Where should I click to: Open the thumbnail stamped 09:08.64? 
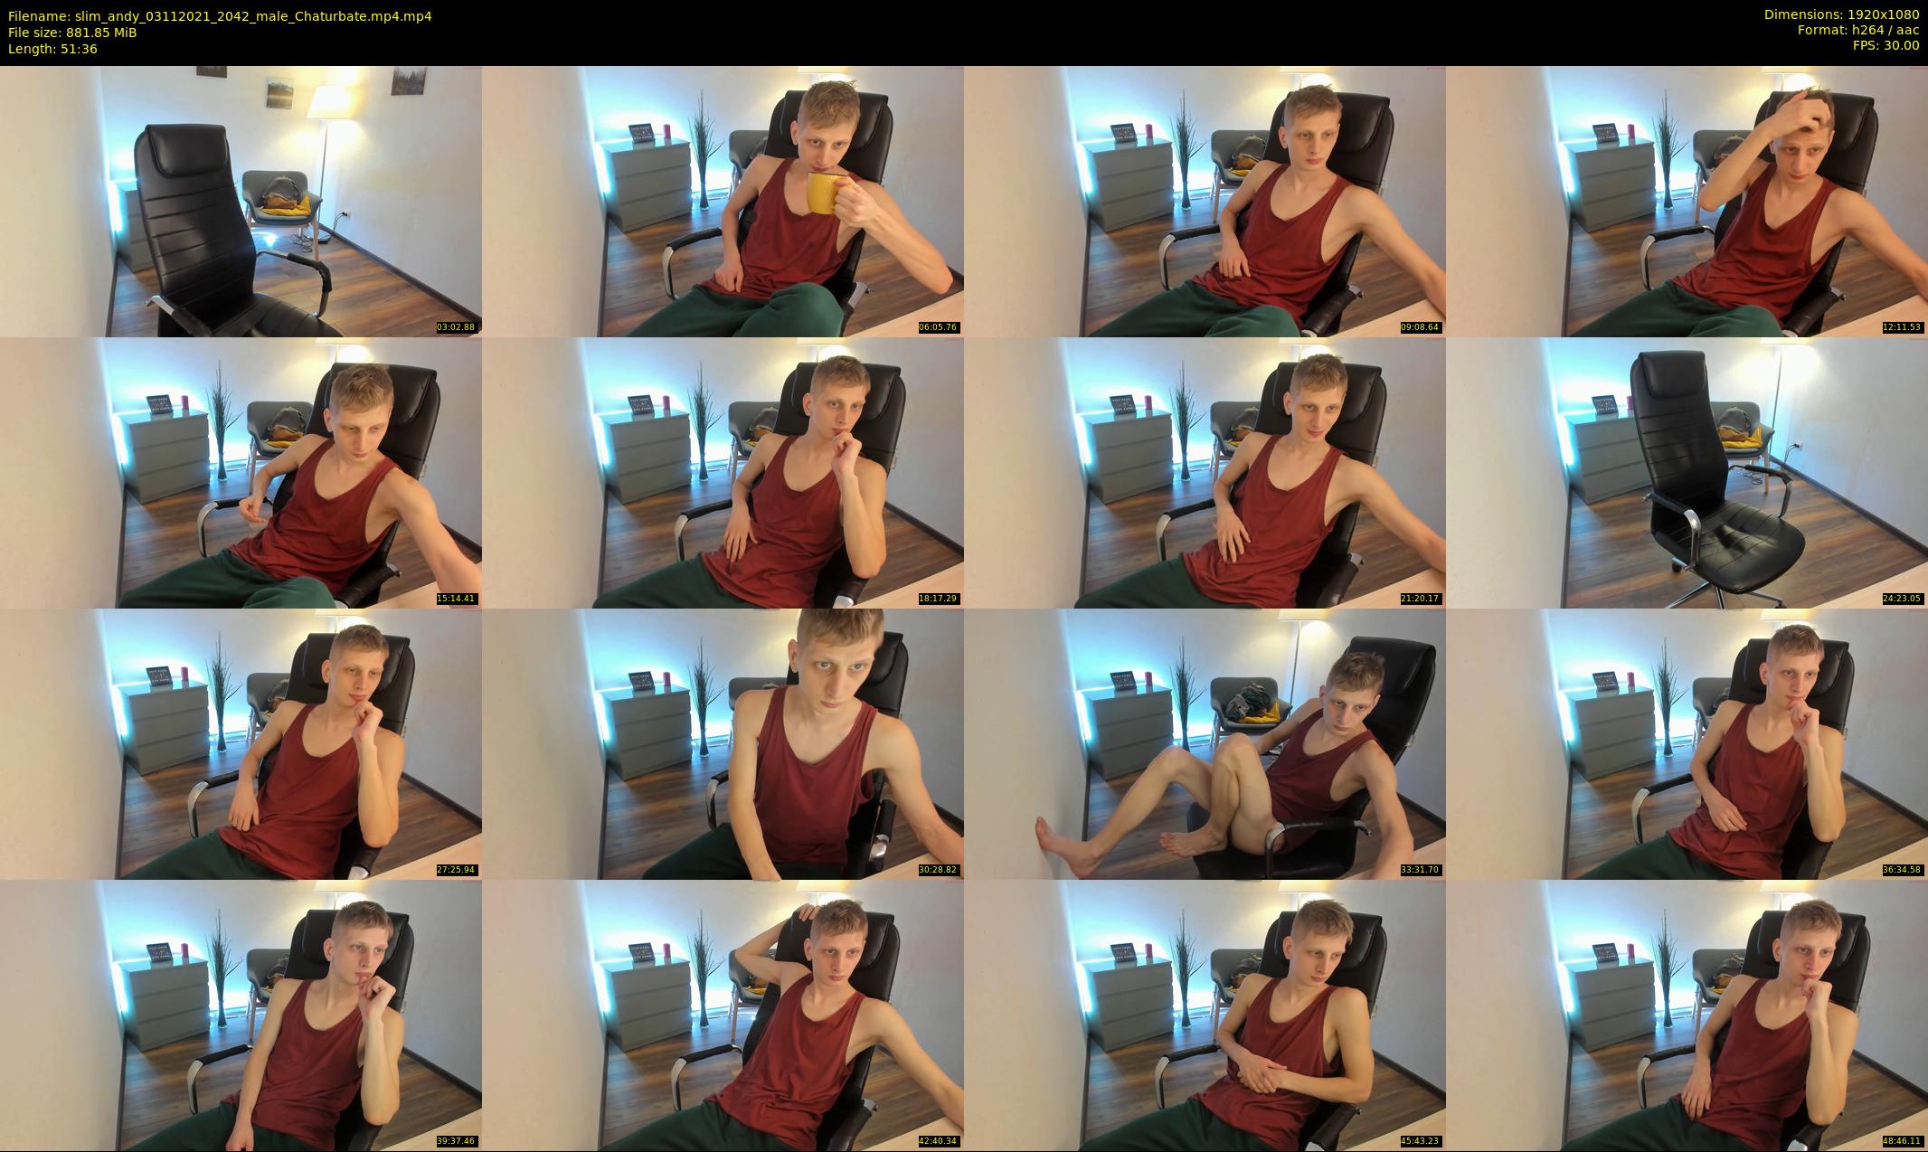coord(1205,201)
